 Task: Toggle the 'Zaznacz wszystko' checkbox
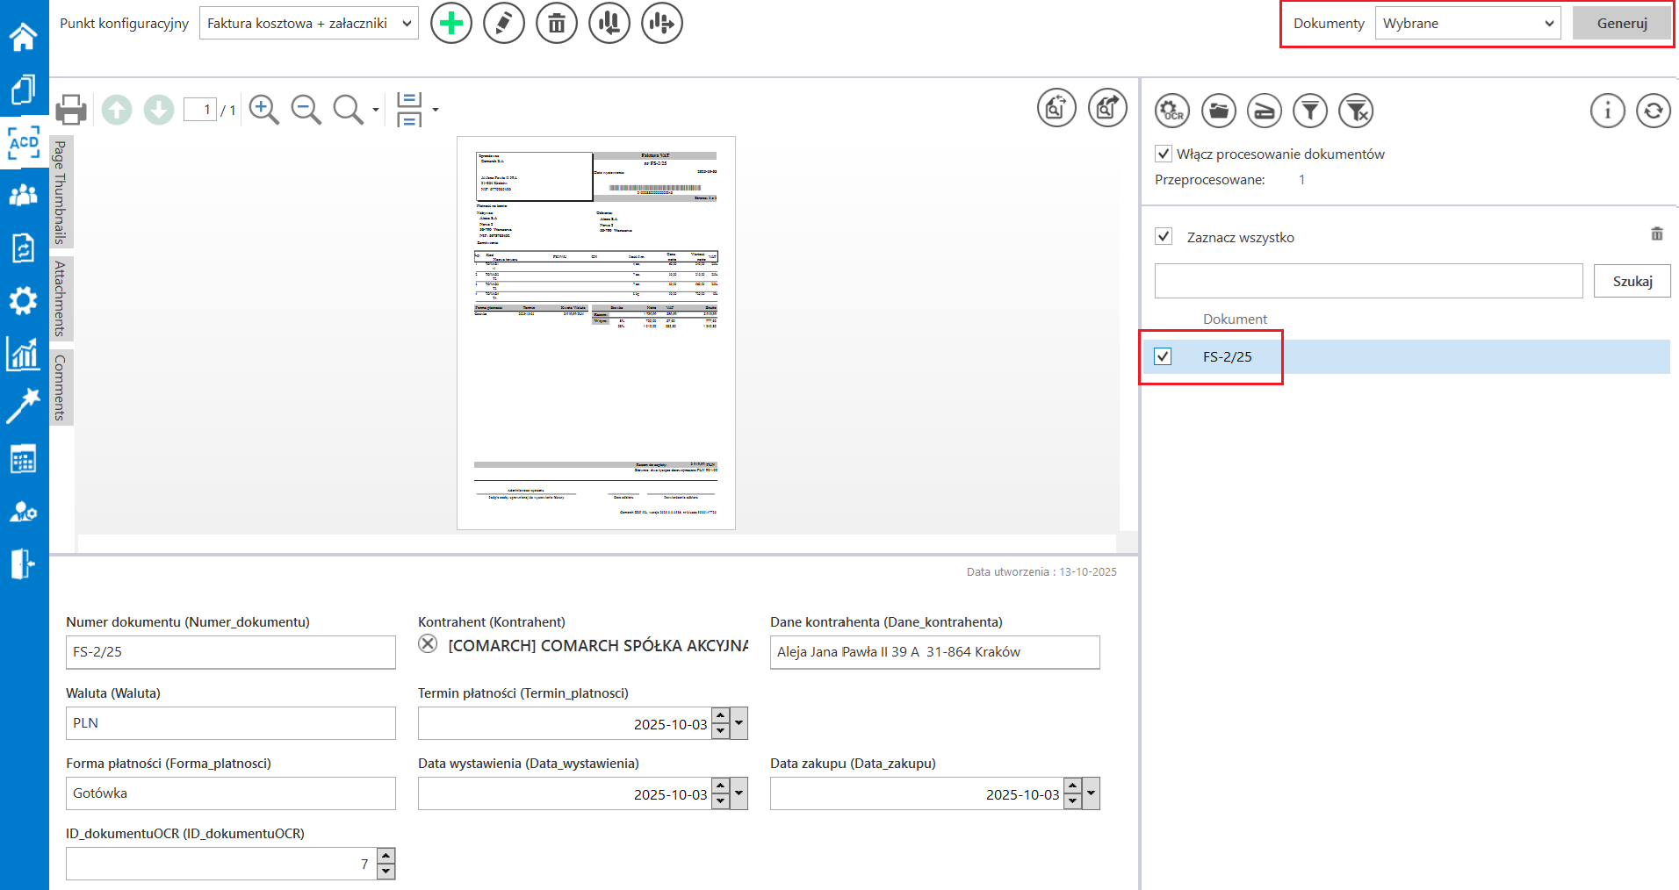pos(1164,236)
